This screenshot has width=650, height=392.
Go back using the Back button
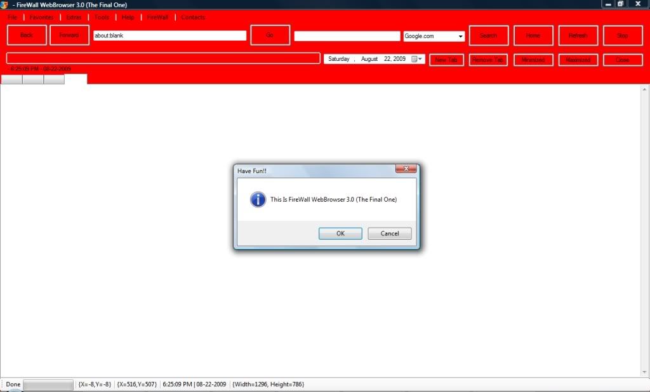click(x=27, y=36)
